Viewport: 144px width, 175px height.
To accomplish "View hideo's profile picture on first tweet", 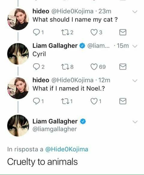I will pos(18,19).
